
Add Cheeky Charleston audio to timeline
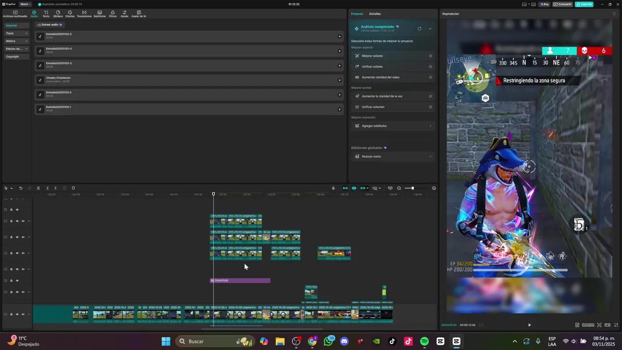point(339,80)
